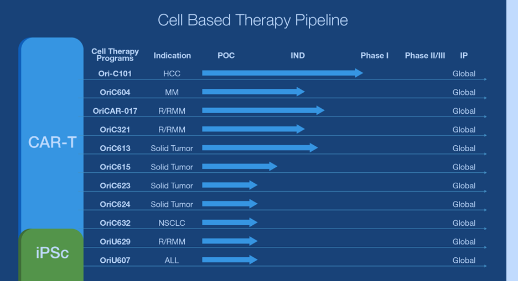518x281 pixels.
Task: Select the OriC613 progress arrow
Action: (x=260, y=147)
